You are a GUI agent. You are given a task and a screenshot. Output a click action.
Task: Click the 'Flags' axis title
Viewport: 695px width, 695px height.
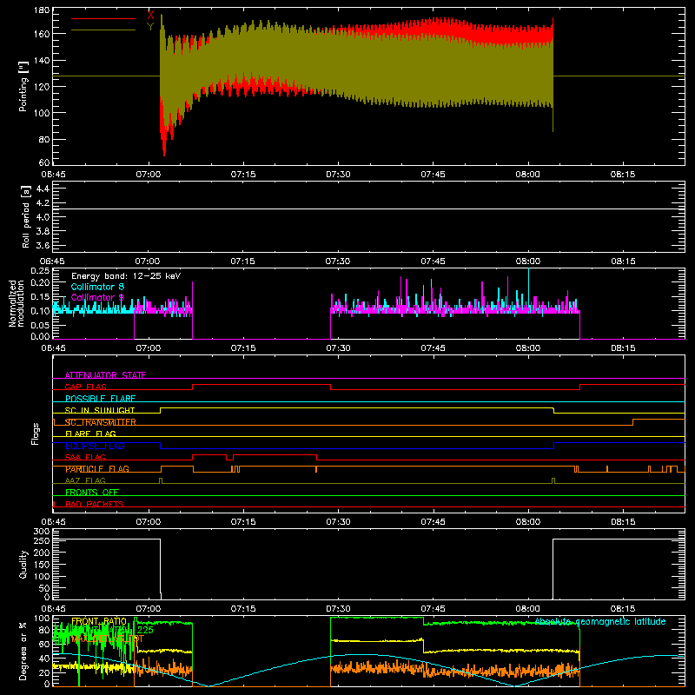(35, 434)
